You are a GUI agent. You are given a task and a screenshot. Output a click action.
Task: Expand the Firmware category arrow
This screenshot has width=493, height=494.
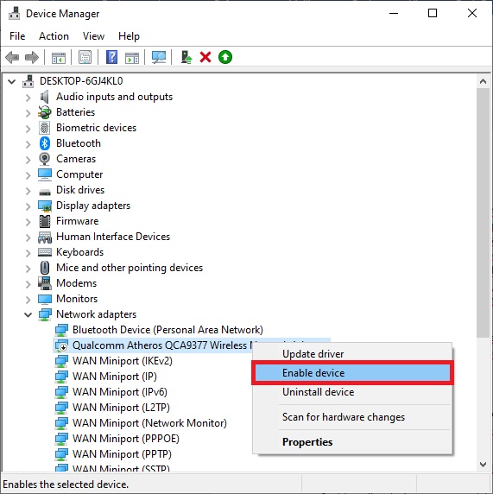point(28,222)
